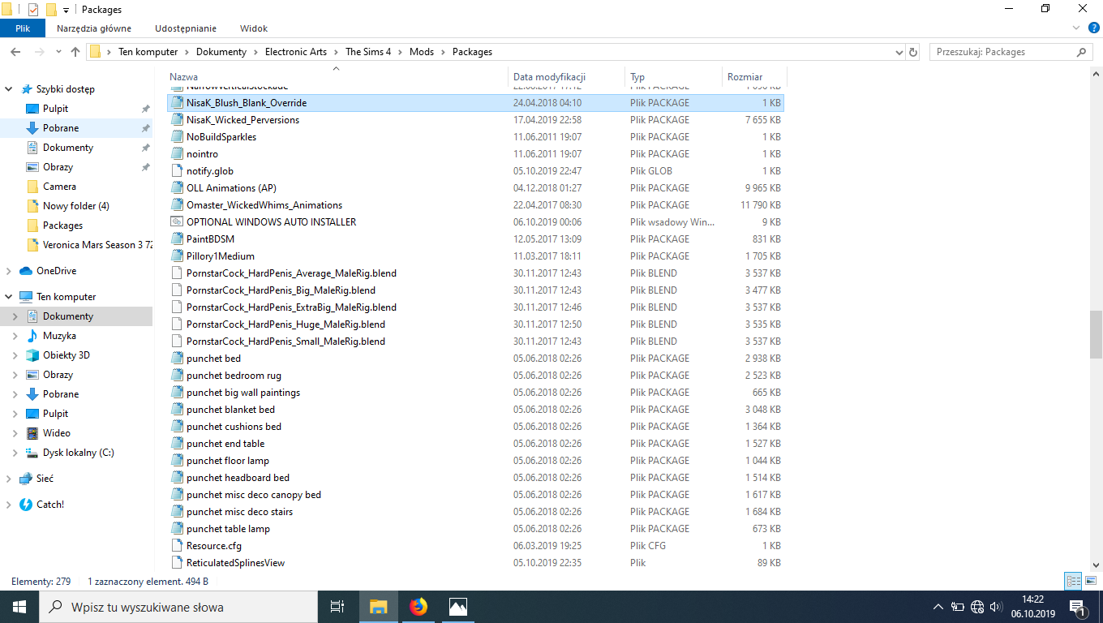Click the Przeszukaj Packages search box
This screenshot has width=1103, height=623.
[1006, 51]
